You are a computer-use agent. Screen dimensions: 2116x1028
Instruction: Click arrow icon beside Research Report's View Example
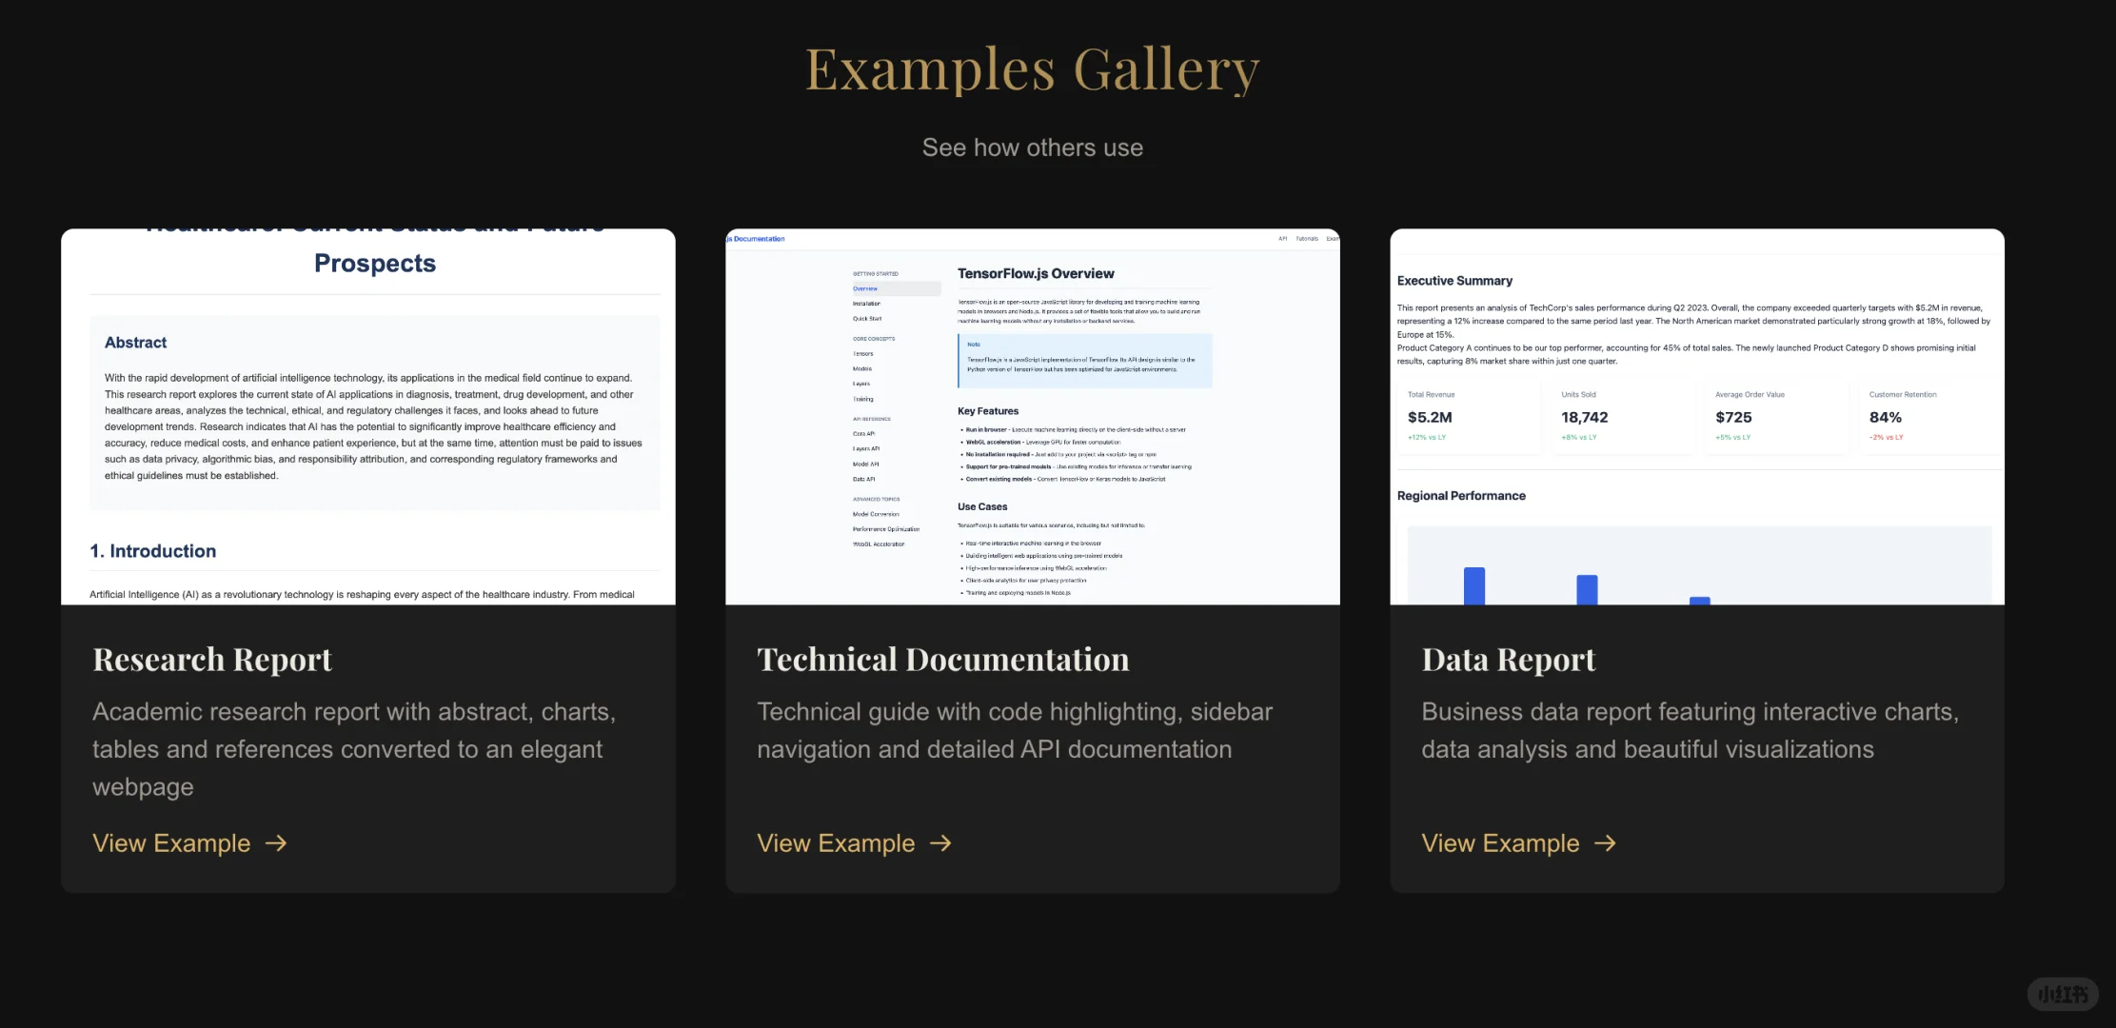(276, 843)
